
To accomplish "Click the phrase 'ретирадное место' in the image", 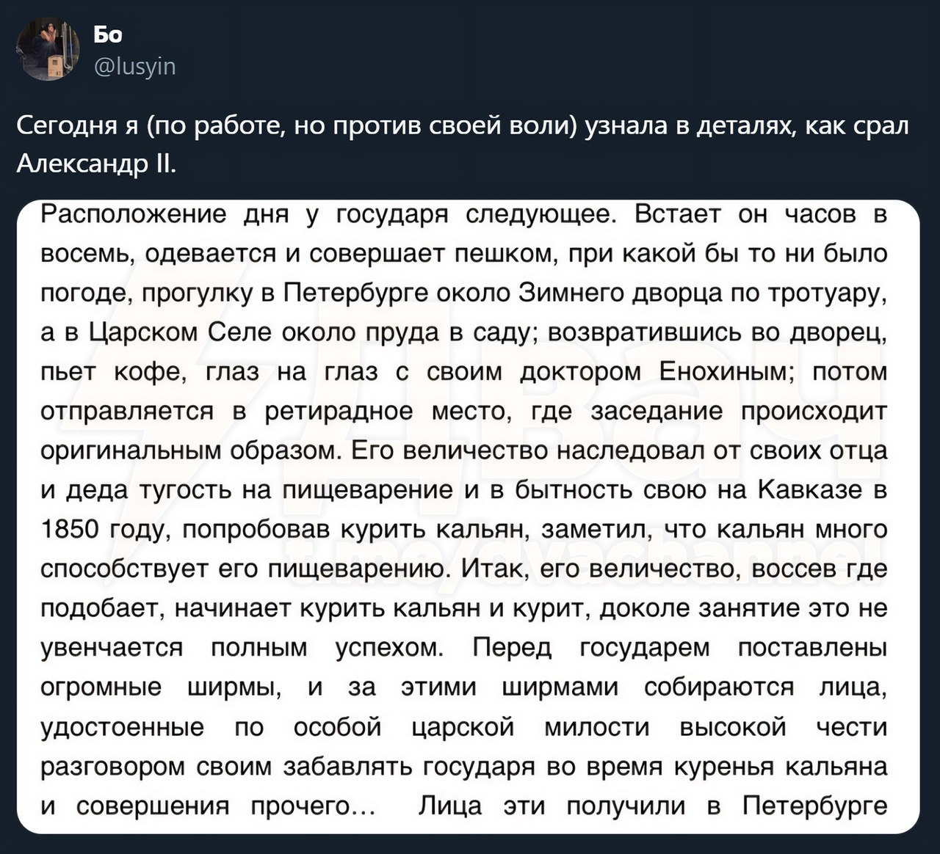I will [x=386, y=412].
